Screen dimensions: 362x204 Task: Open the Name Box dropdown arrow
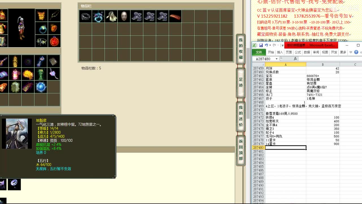[277, 59]
